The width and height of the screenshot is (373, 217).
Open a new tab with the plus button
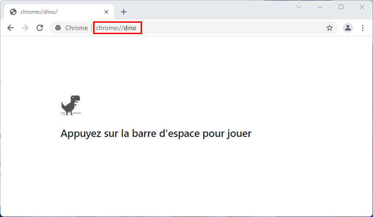(x=123, y=12)
